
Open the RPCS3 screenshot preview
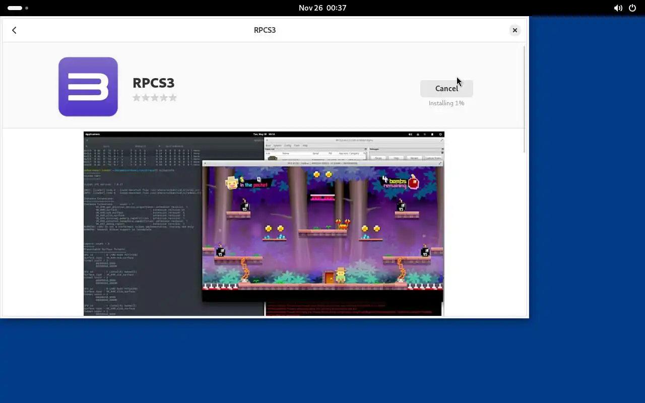(264, 224)
